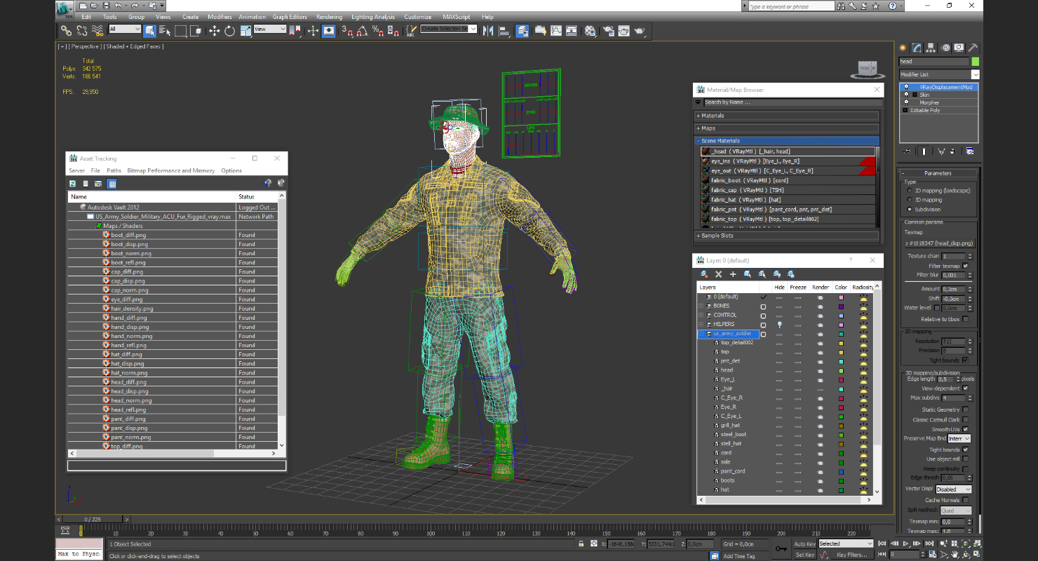Enable the Static Geometry checkbox

(966, 410)
